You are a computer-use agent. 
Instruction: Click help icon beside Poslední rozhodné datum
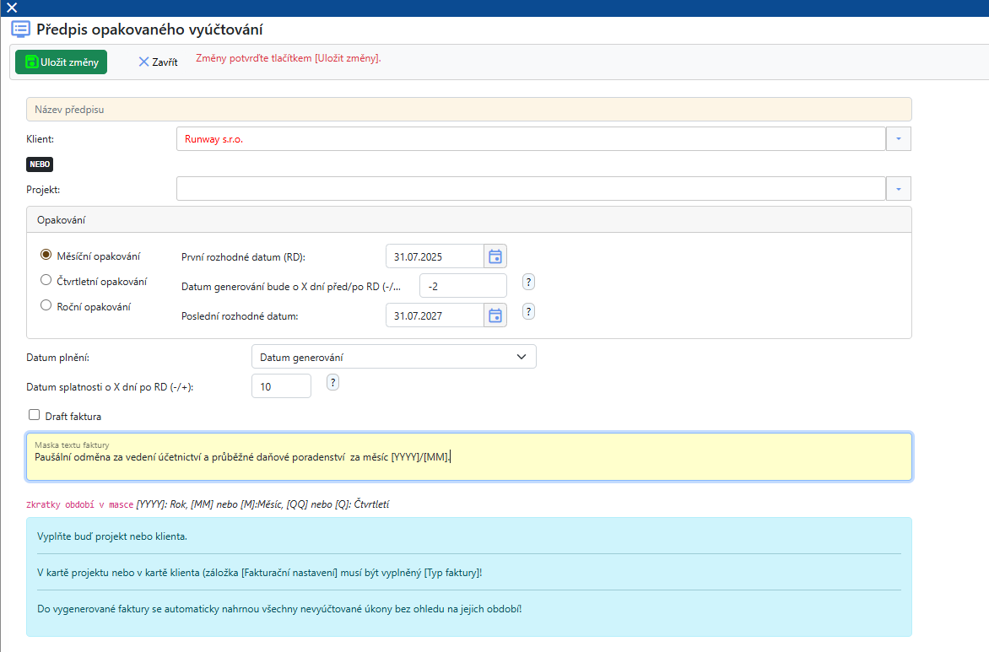529,311
